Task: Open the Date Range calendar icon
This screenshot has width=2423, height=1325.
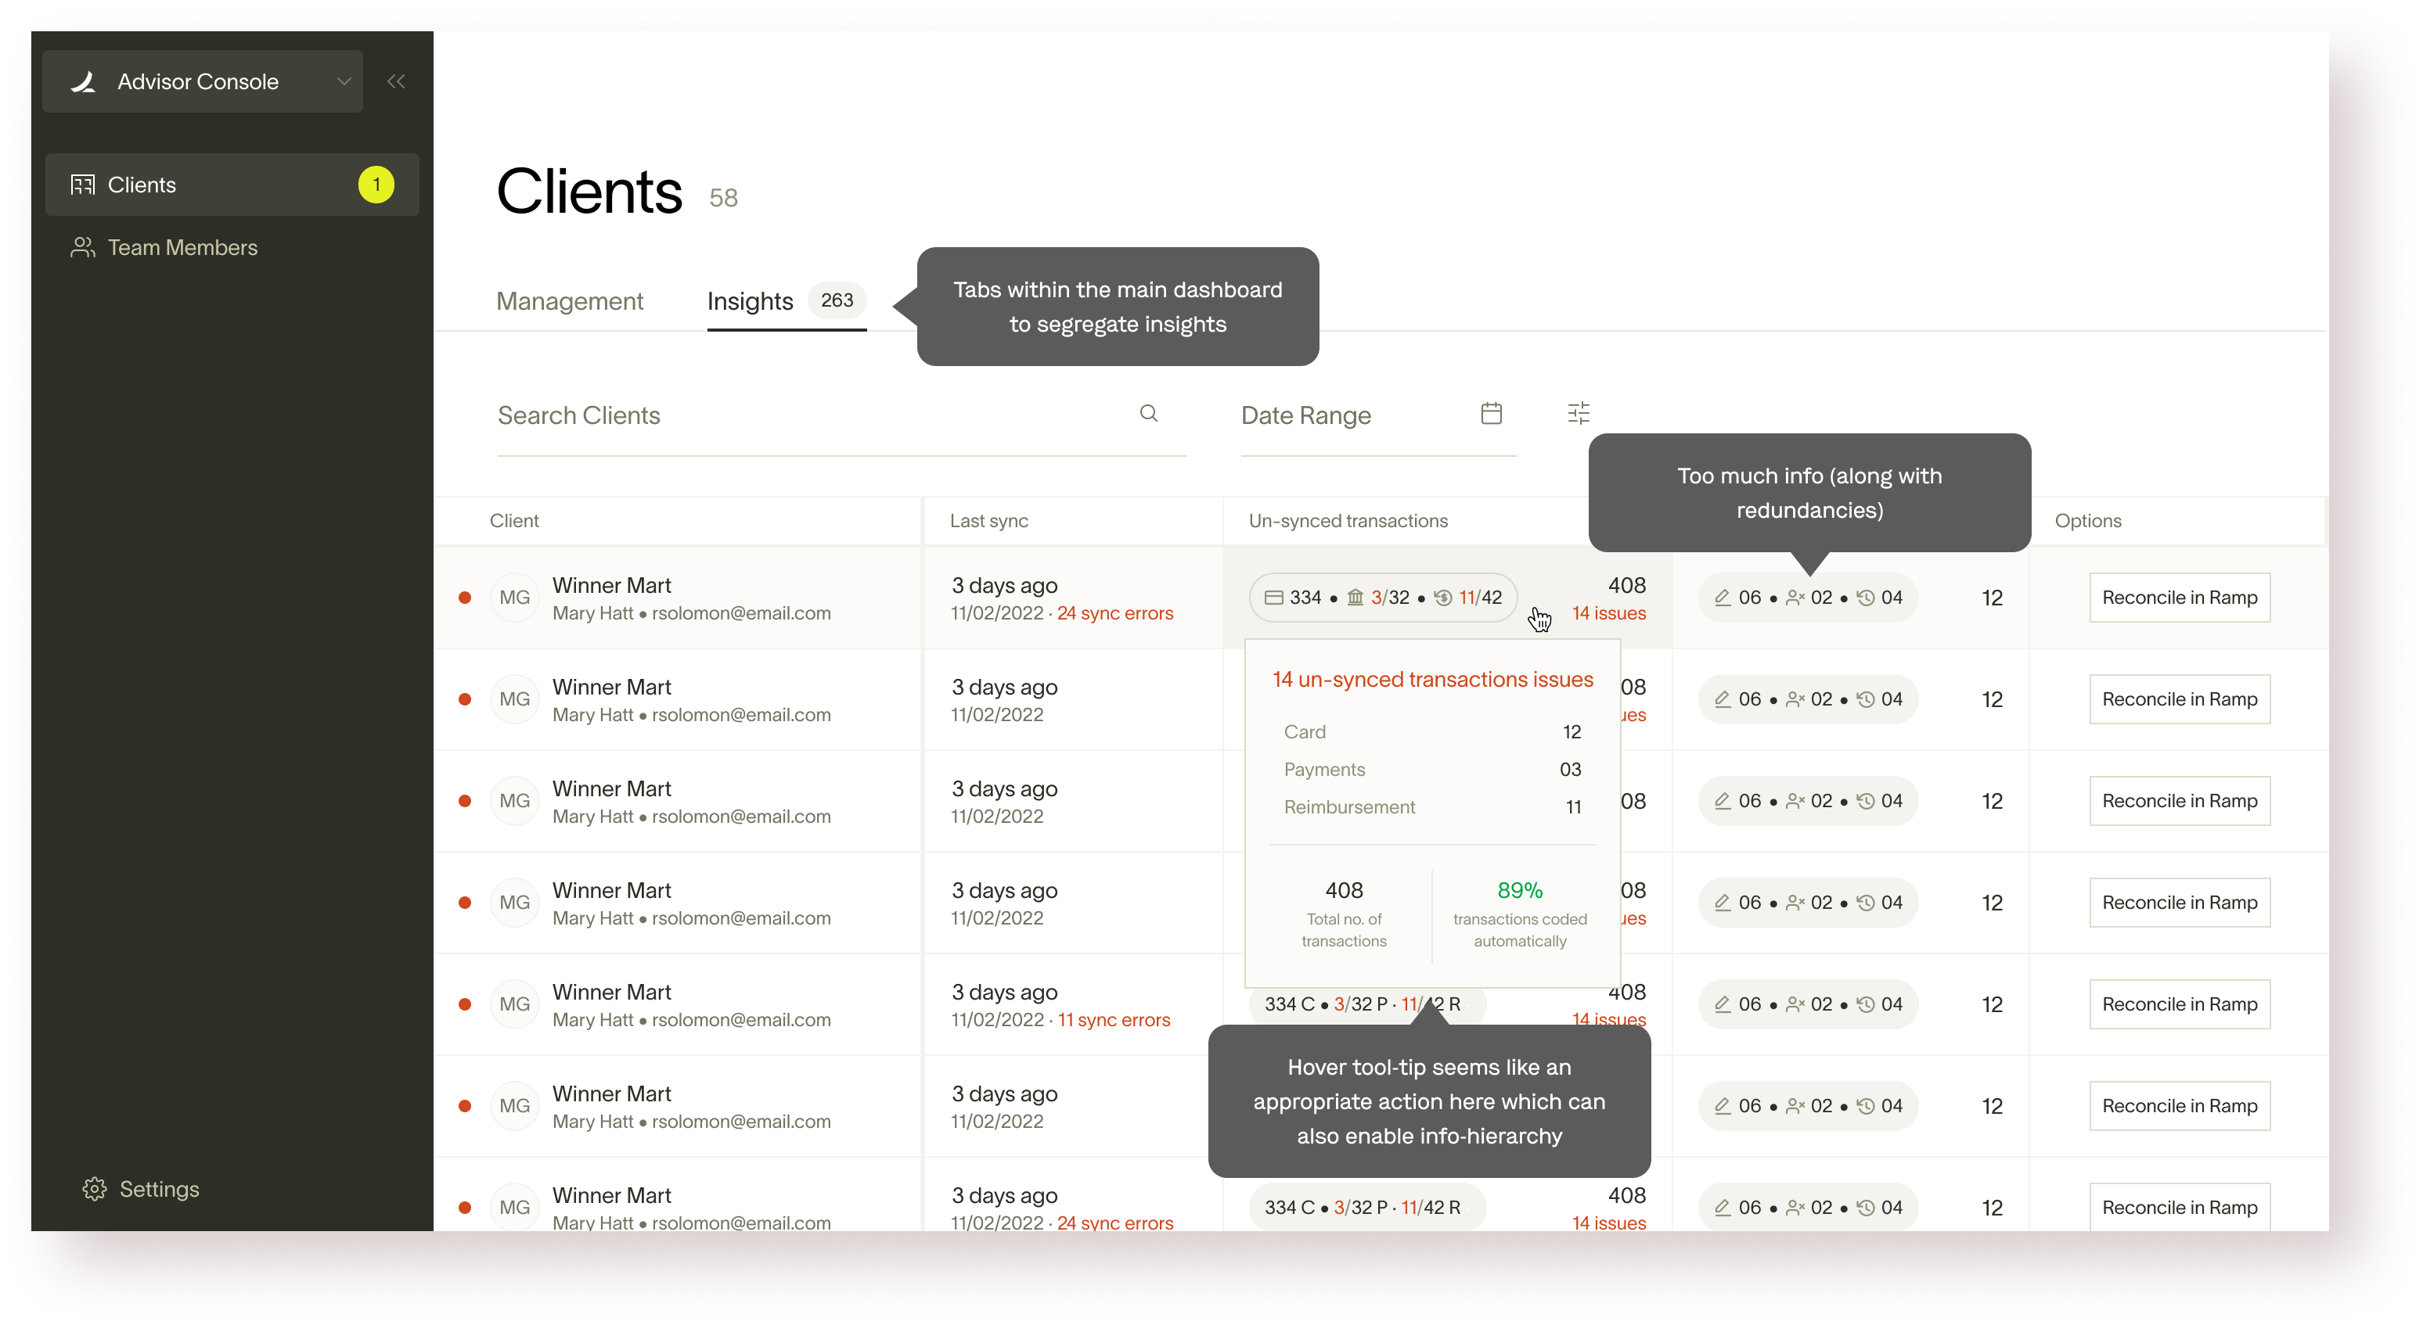Action: 1491,414
